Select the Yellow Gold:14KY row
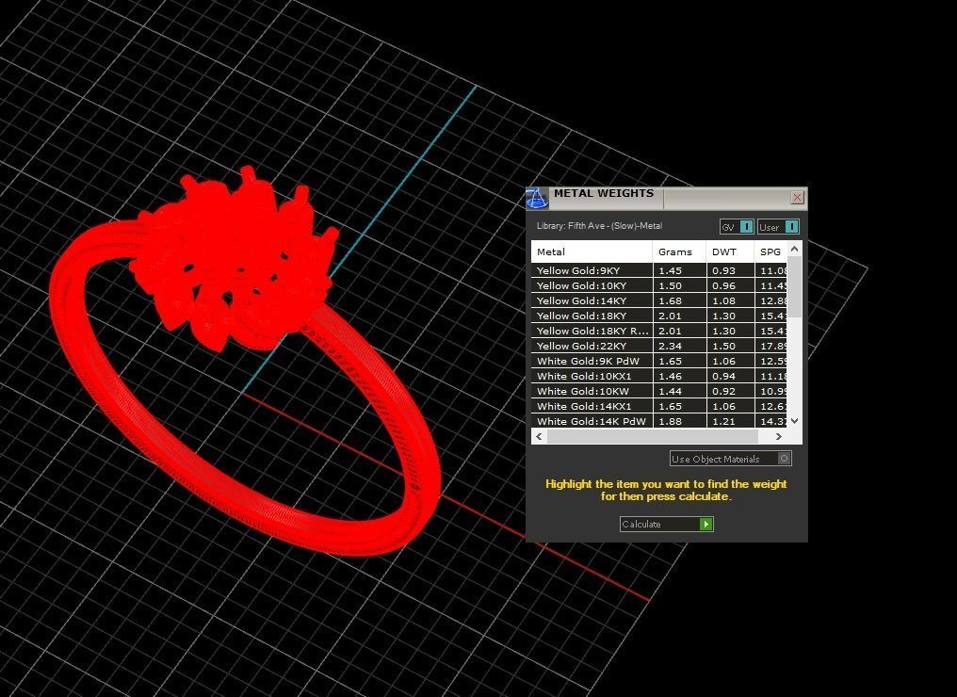The width and height of the screenshot is (957, 697). click(659, 300)
